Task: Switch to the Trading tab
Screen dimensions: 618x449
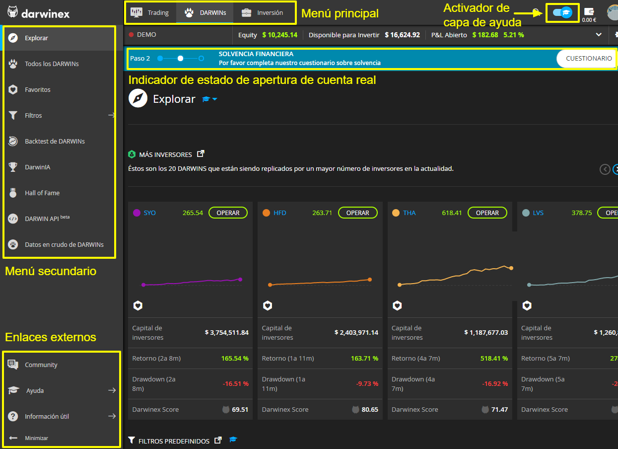Action: (x=150, y=12)
